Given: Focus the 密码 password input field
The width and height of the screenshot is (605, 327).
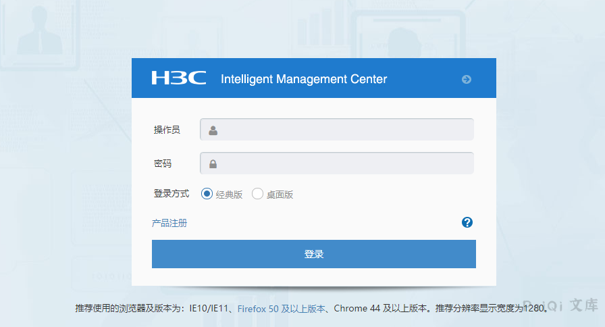Looking at the screenshot, I should (337, 163).
